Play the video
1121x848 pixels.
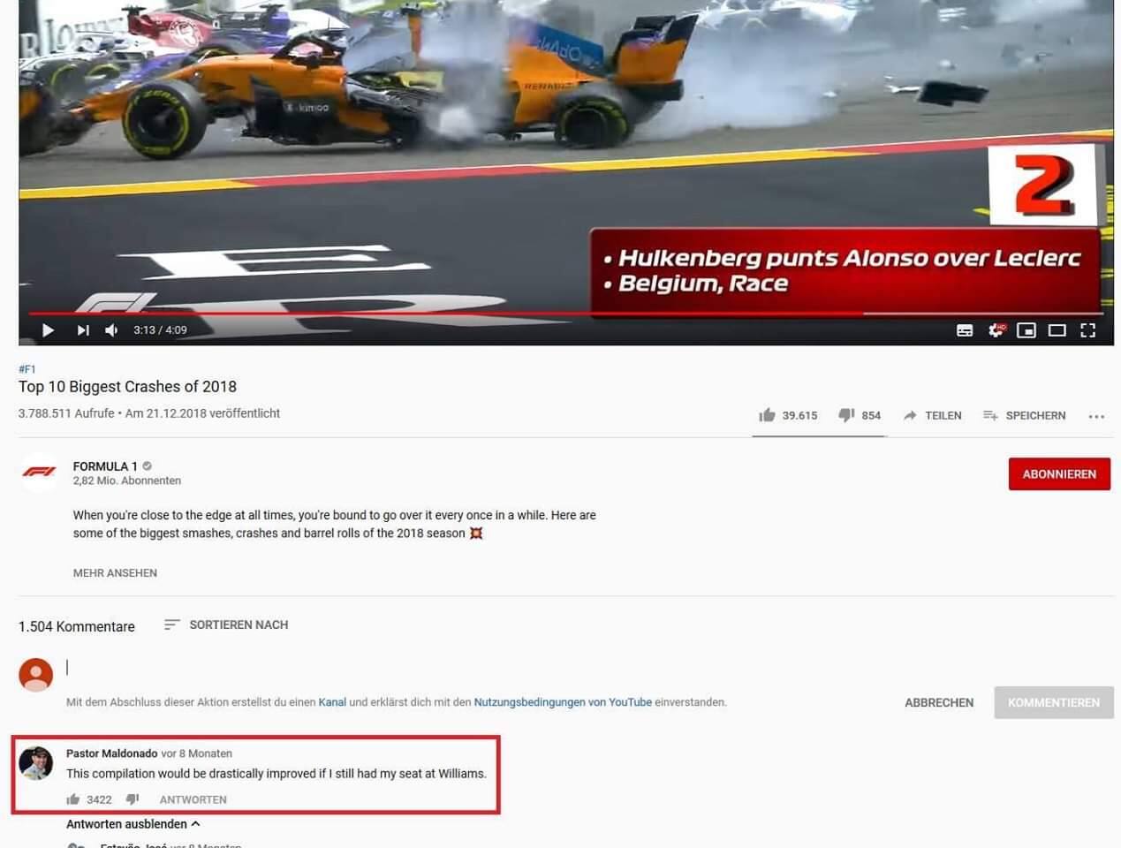click(x=49, y=330)
